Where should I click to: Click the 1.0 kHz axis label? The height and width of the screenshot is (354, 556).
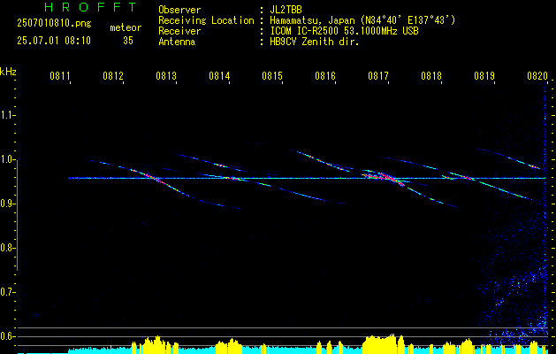click(x=7, y=159)
